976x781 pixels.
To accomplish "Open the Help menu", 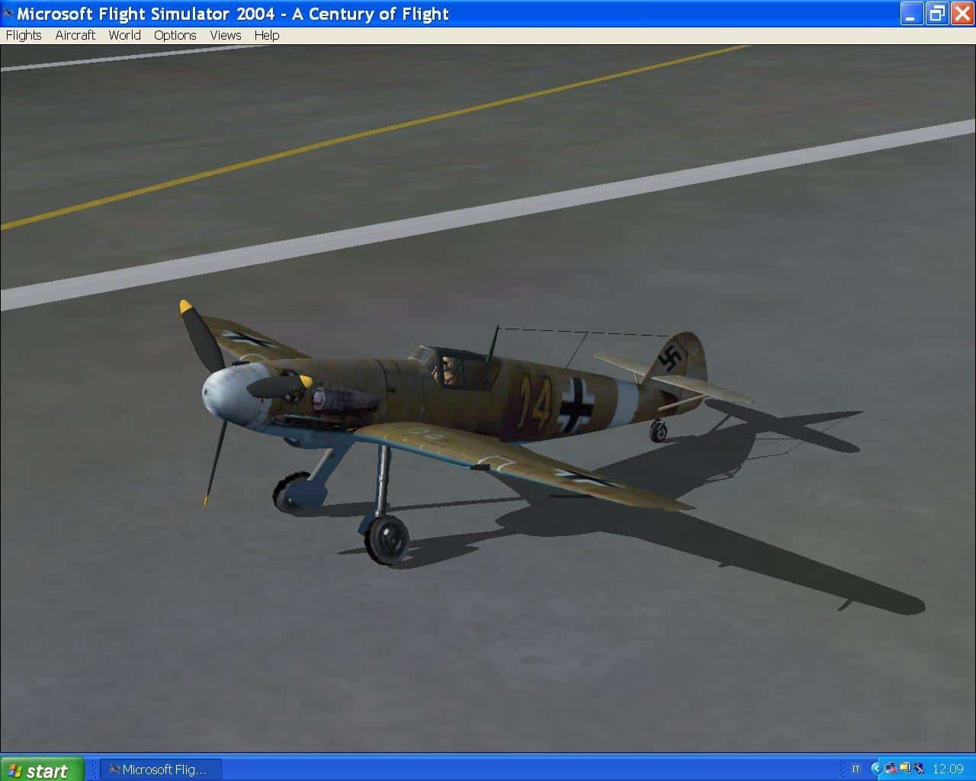I will pos(267,35).
